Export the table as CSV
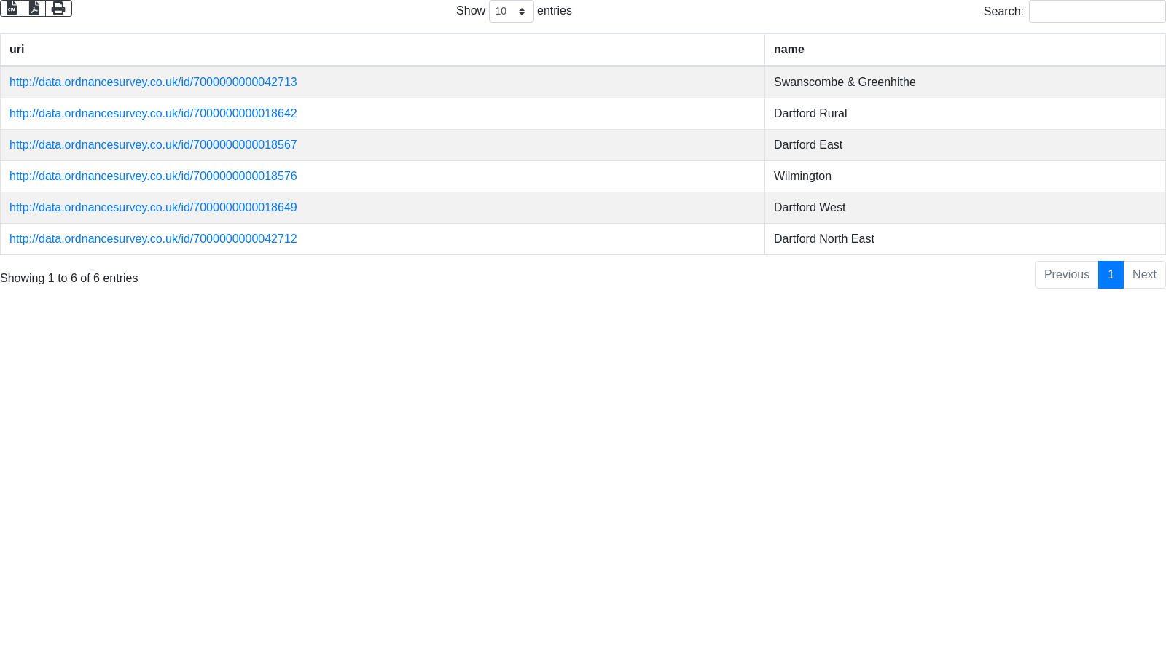The width and height of the screenshot is (1166, 656). [x=12, y=8]
